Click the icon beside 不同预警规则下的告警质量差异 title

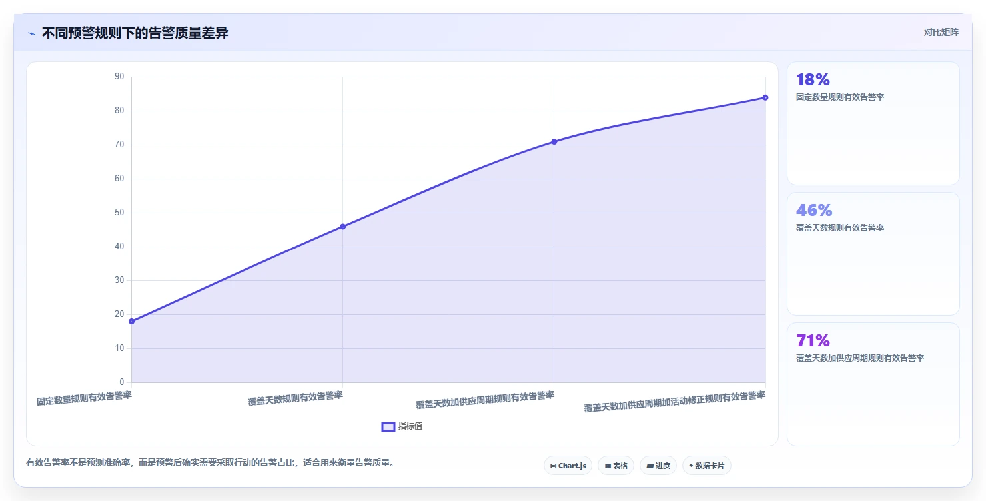(31, 33)
